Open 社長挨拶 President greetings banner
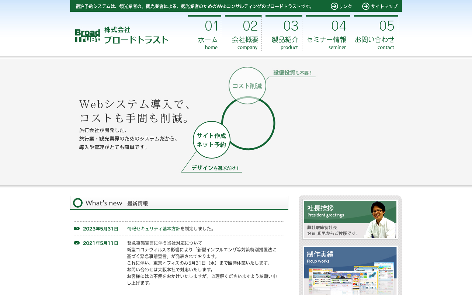The height and width of the screenshot is (295, 472). (350, 219)
